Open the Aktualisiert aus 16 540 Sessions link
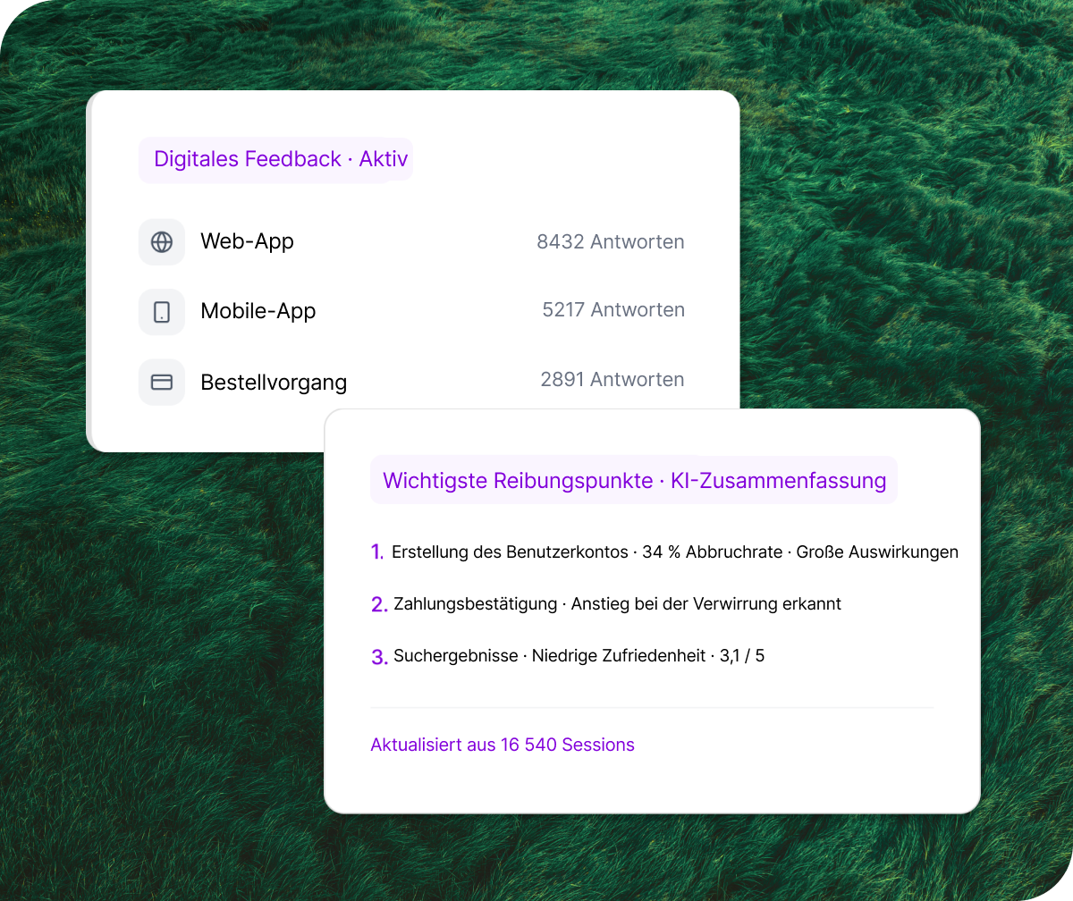1073x901 pixels. point(503,745)
